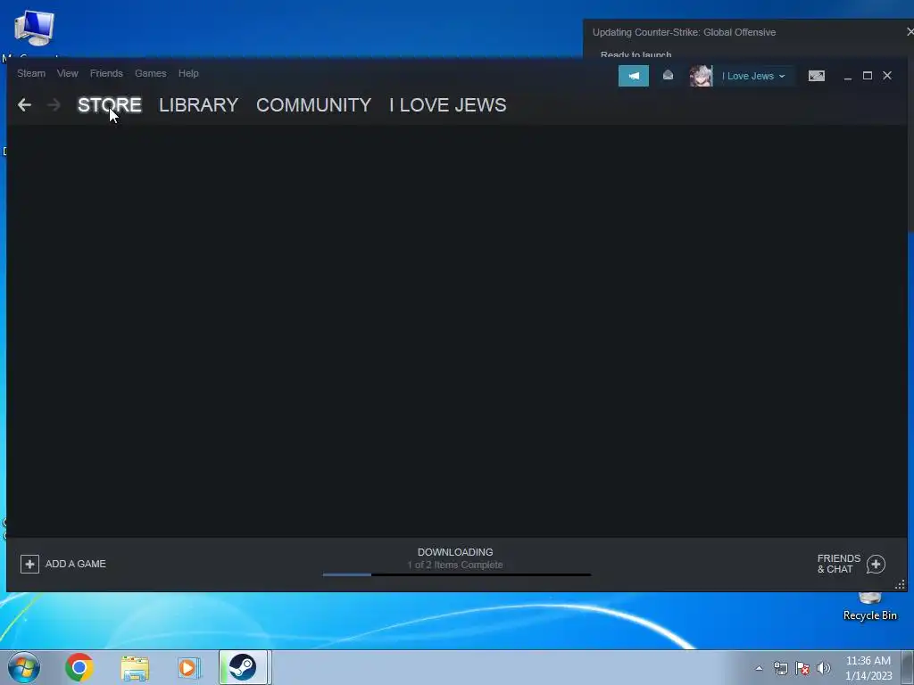The width and height of the screenshot is (914, 685).
Task: Launch Google Chrome from the taskbar
Action: point(79,667)
